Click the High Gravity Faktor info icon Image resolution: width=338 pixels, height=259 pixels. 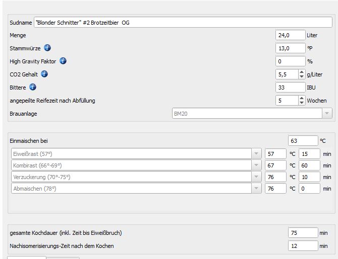click(63, 61)
